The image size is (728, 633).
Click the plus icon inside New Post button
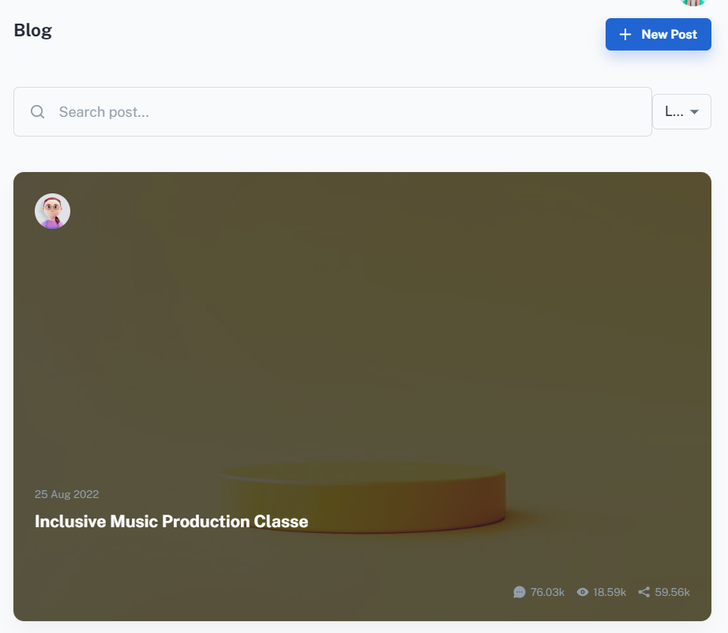tap(625, 34)
